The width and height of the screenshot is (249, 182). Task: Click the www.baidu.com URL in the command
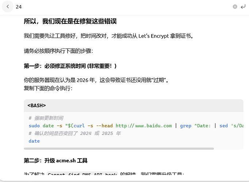click(x=144, y=126)
